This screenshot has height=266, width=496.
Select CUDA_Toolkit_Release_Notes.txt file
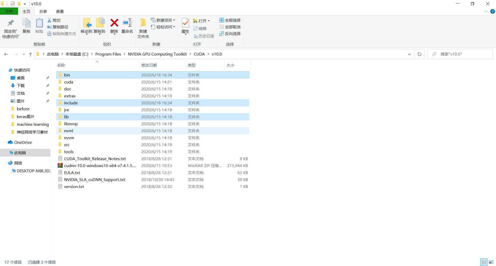click(153, 159)
